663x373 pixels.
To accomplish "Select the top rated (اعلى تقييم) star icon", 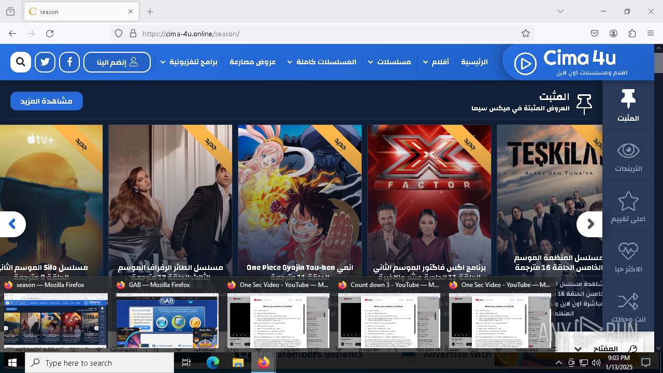I will click(628, 207).
